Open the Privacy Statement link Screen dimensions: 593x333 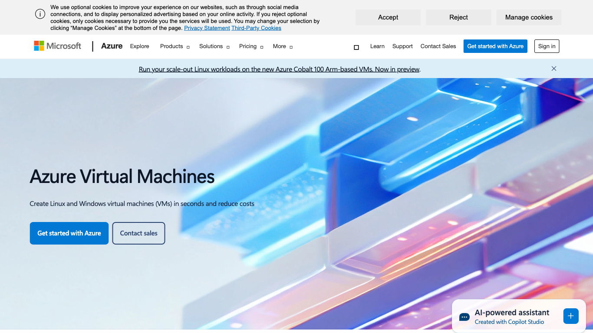(x=207, y=28)
